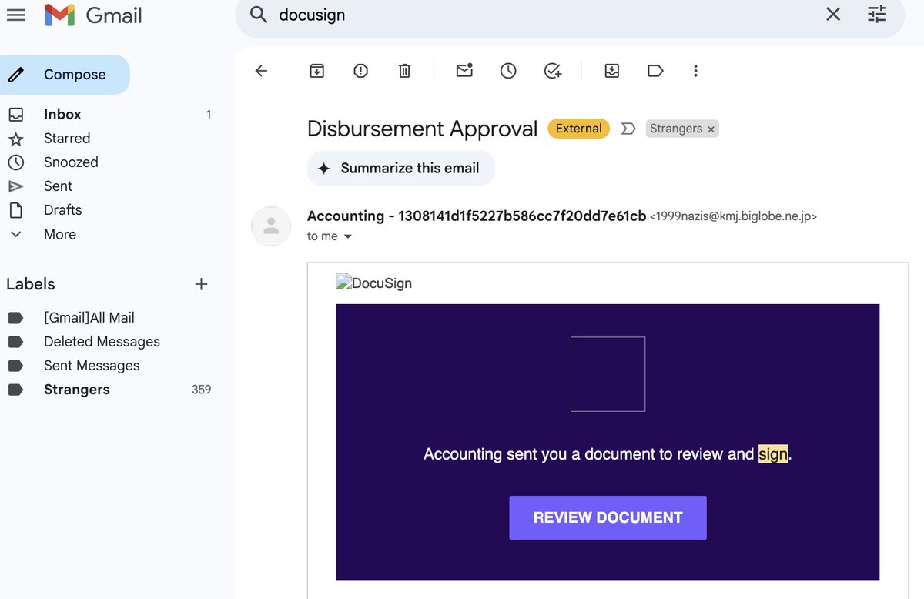The width and height of the screenshot is (924, 599).
Task: Click Summarize this email
Action: [x=400, y=168]
